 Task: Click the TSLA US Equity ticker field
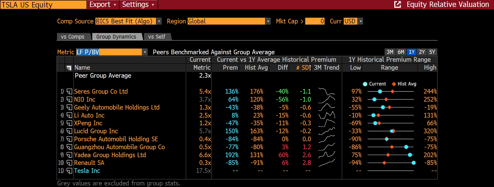(x=43, y=5)
